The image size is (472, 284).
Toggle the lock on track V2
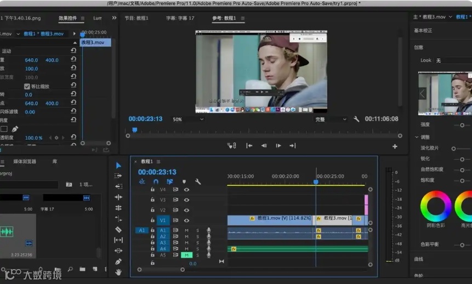pyautogui.click(x=152, y=210)
